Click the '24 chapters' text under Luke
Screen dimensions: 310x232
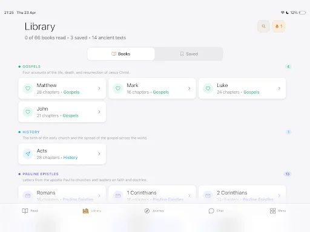coord(228,92)
